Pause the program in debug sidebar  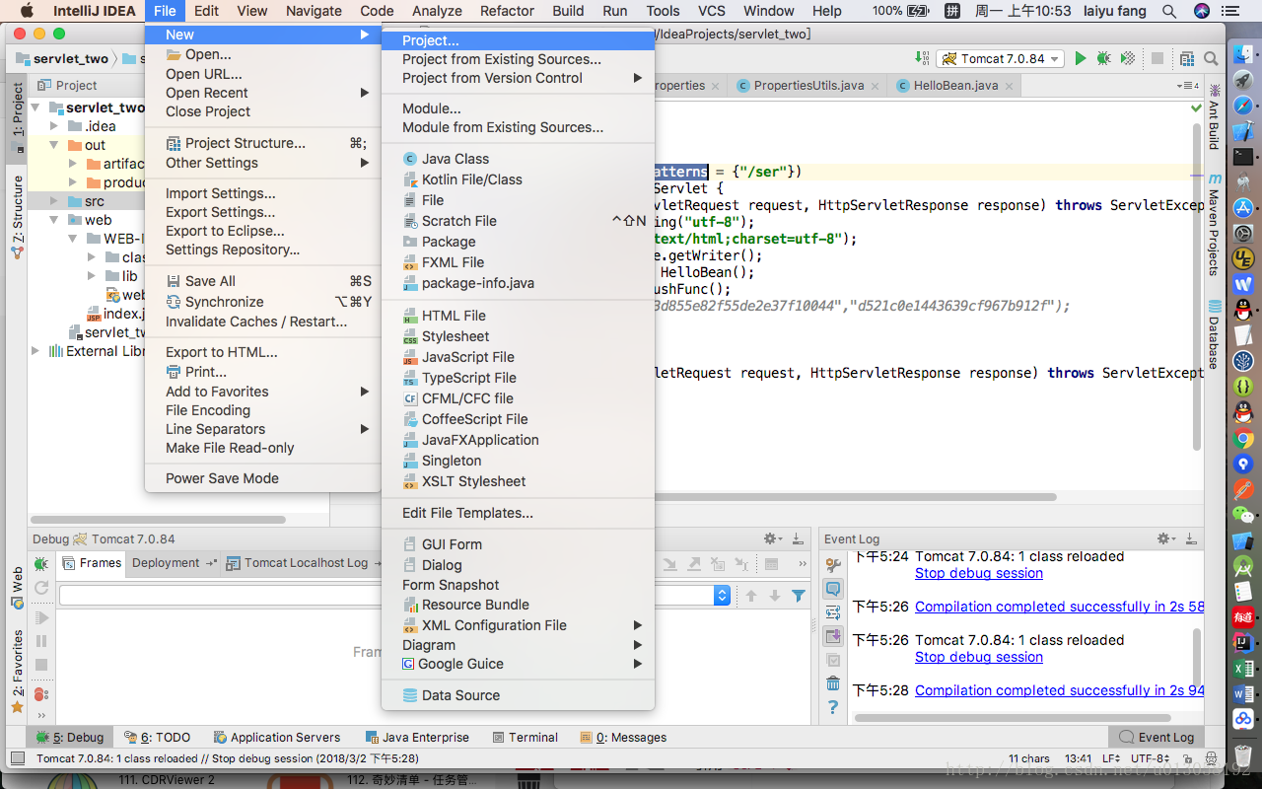pyautogui.click(x=41, y=641)
